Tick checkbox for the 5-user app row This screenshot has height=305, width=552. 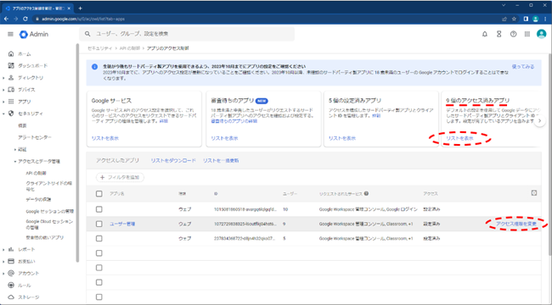(x=99, y=238)
